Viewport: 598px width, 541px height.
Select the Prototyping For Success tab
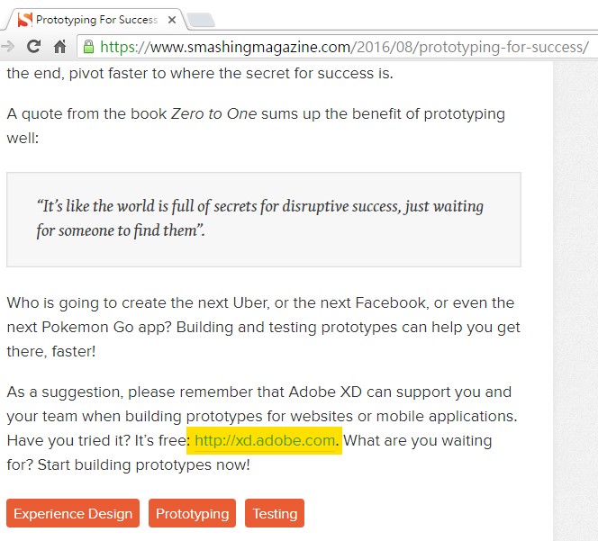[x=95, y=20]
